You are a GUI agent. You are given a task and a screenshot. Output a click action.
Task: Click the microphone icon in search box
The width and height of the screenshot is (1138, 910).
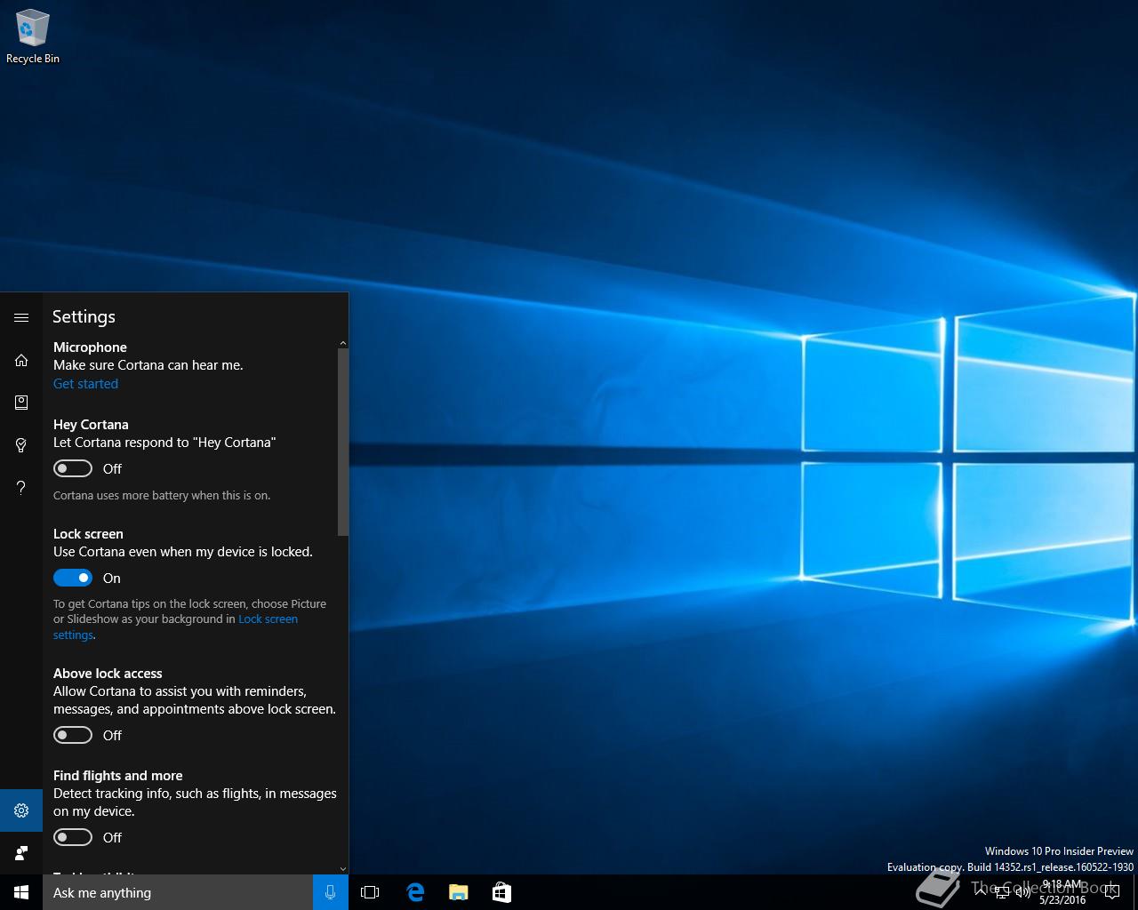coord(331,892)
